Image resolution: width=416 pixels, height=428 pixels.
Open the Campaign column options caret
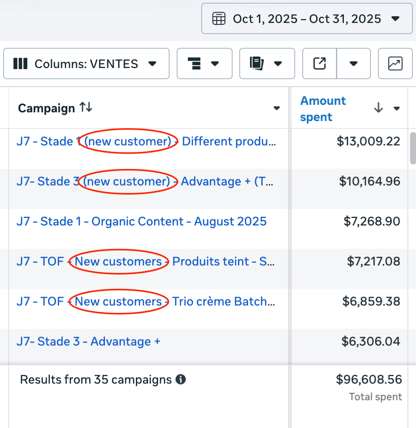[x=277, y=108]
